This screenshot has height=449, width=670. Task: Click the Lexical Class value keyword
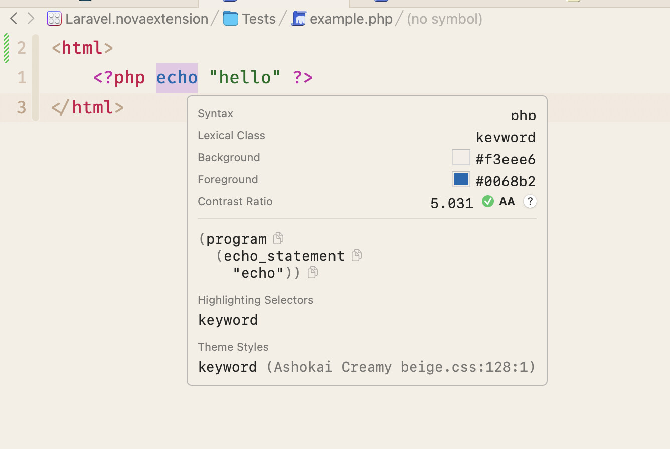click(506, 137)
